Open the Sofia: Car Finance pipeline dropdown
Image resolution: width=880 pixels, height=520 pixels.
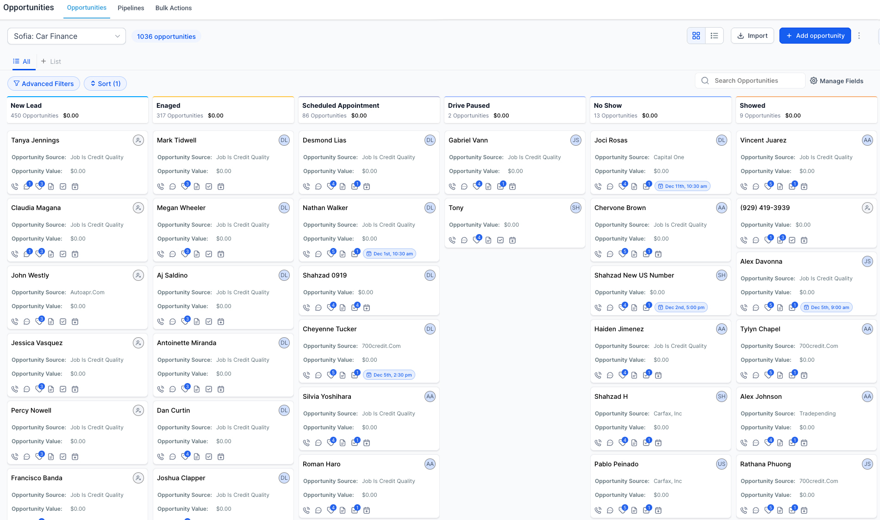pos(67,36)
